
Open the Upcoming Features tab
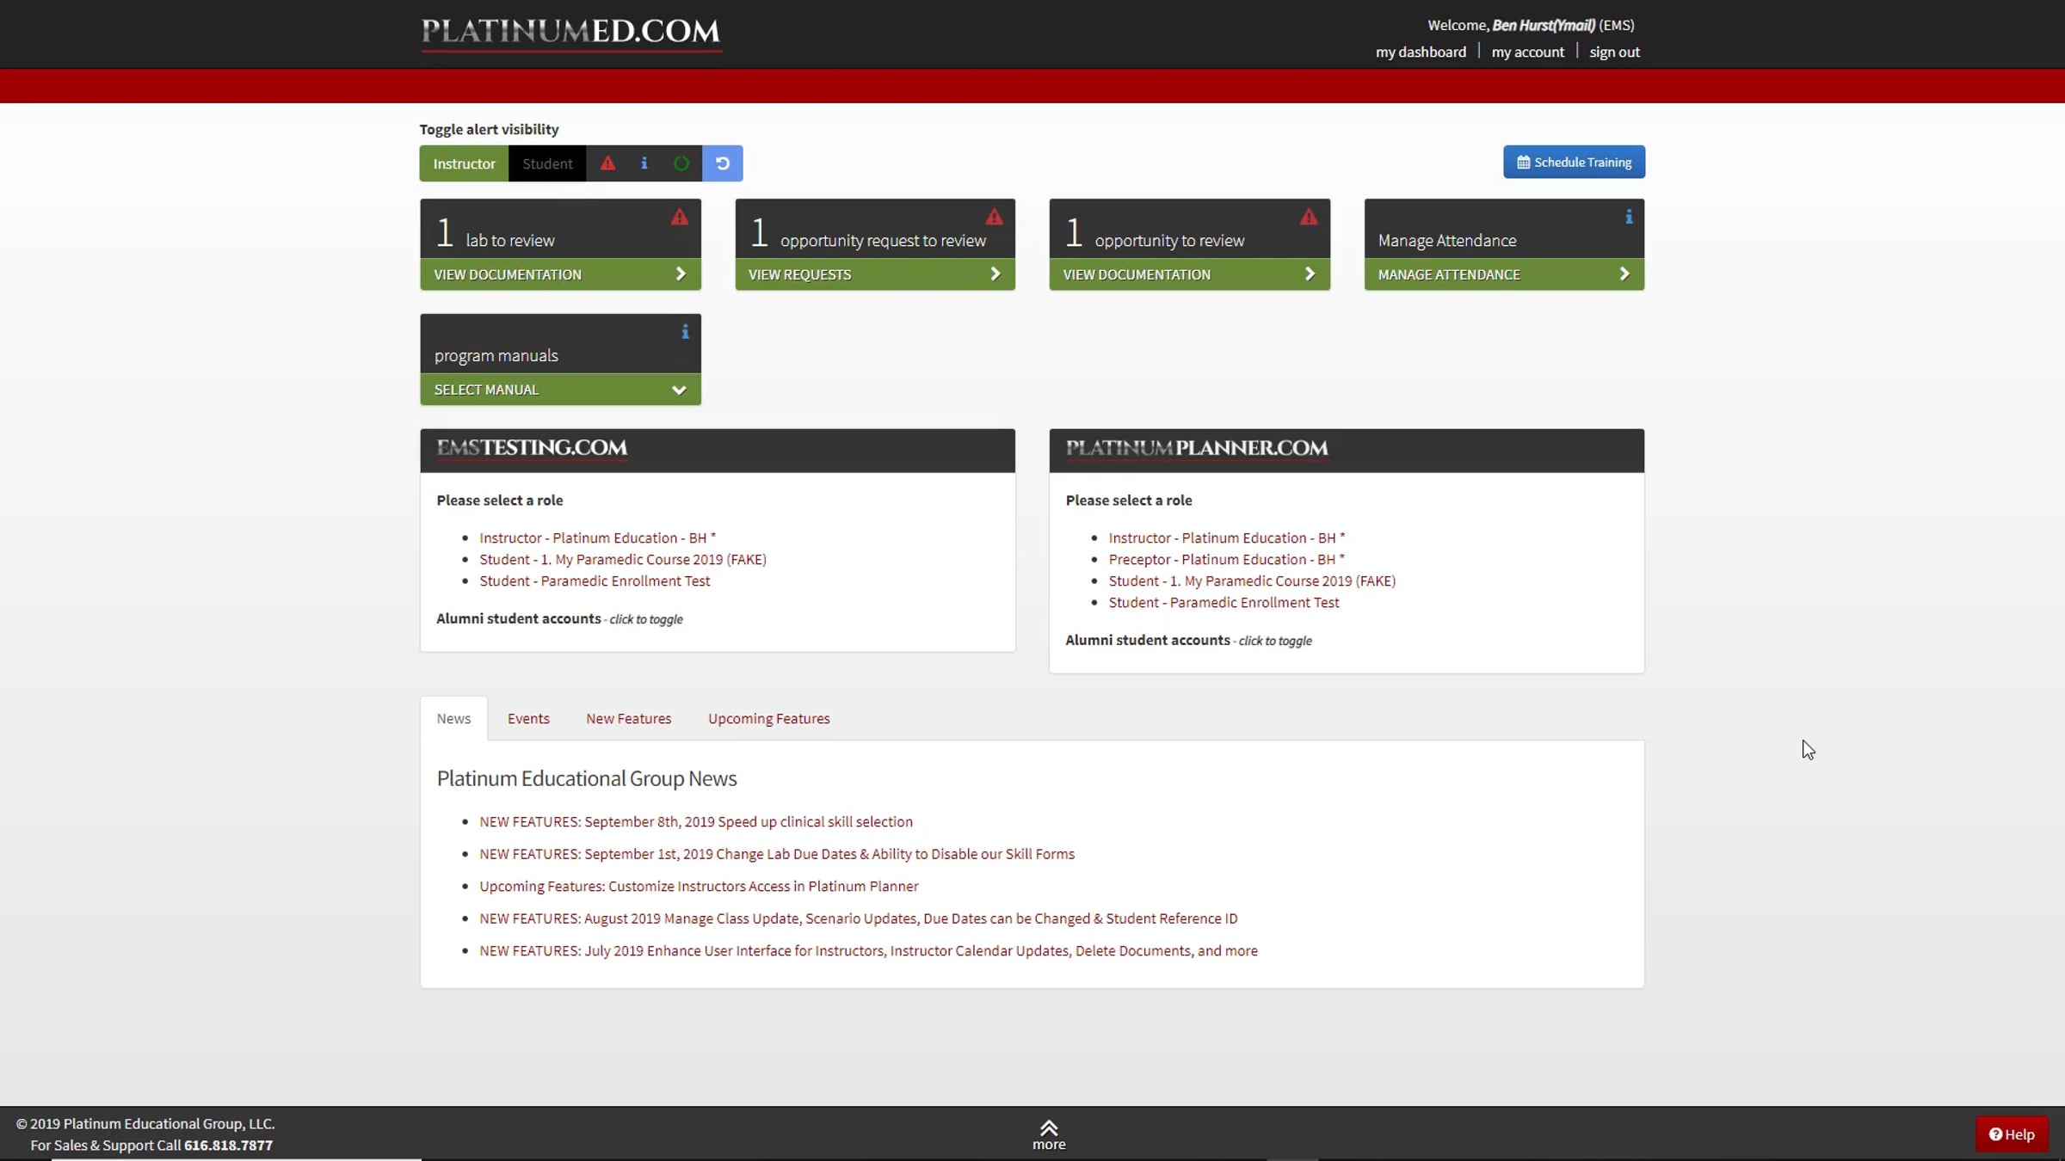(768, 719)
